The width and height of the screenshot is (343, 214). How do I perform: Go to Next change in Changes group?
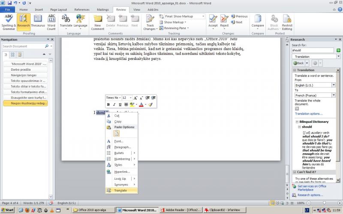coord(237,22)
